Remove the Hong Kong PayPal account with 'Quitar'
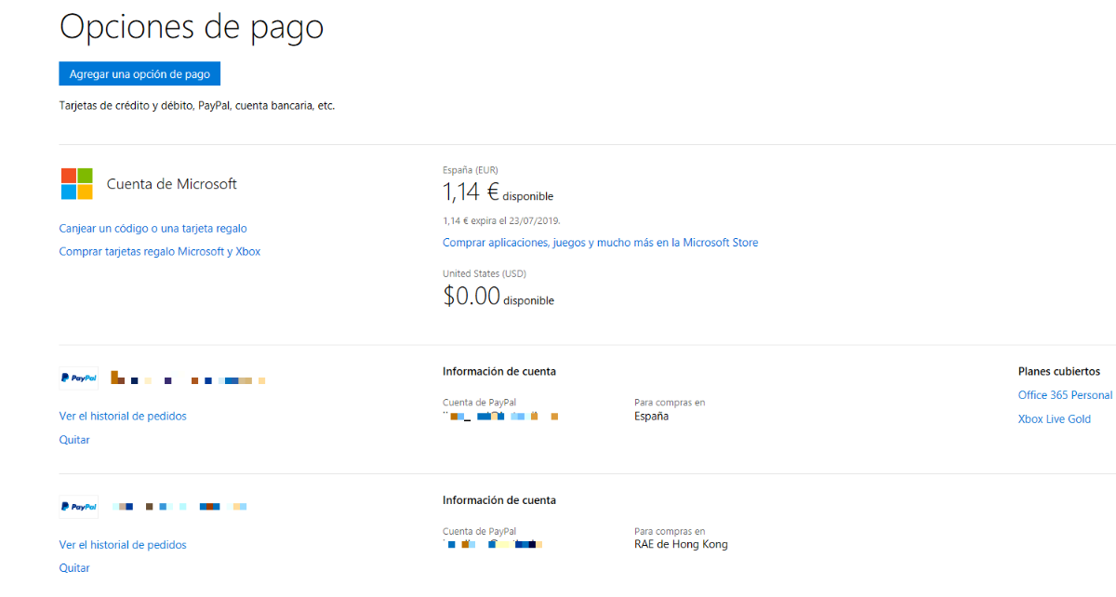1116x597 pixels. pos(74,568)
